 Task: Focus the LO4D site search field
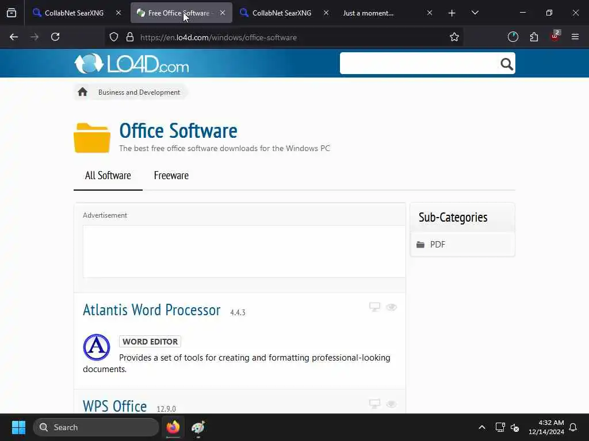[420, 63]
